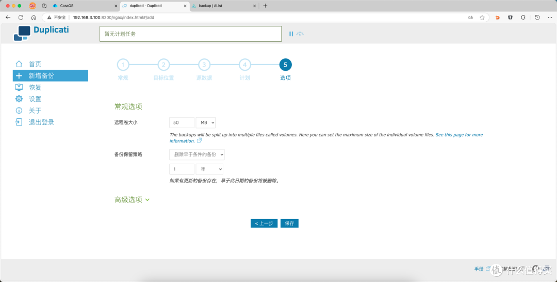Open the throttle speed gauge icon
This screenshot has height=282, width=557.
300,34
